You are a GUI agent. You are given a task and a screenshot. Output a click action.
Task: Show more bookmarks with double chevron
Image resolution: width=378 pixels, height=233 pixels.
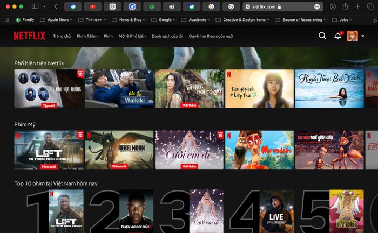click(x=374, y=20)
